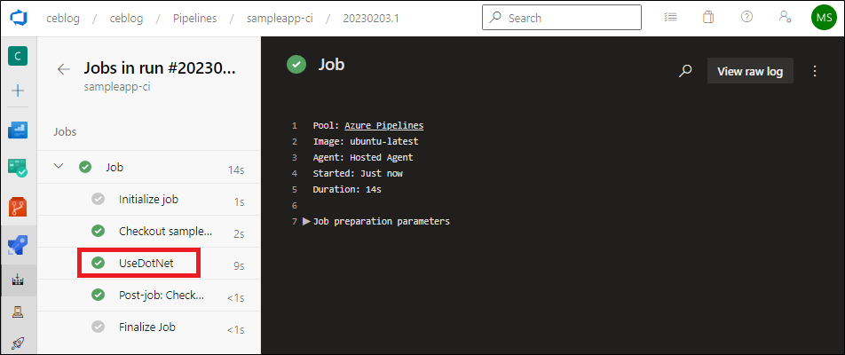
Task: Click the View raw log button
Action: point(750,71)
